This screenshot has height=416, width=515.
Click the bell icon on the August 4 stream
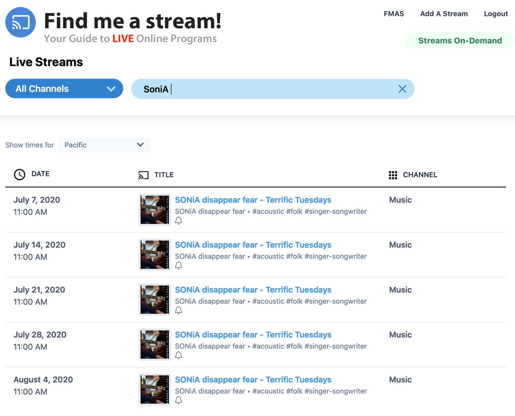[179, 400]
